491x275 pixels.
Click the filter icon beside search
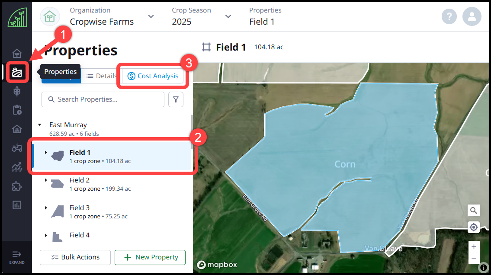coord(176,99)
